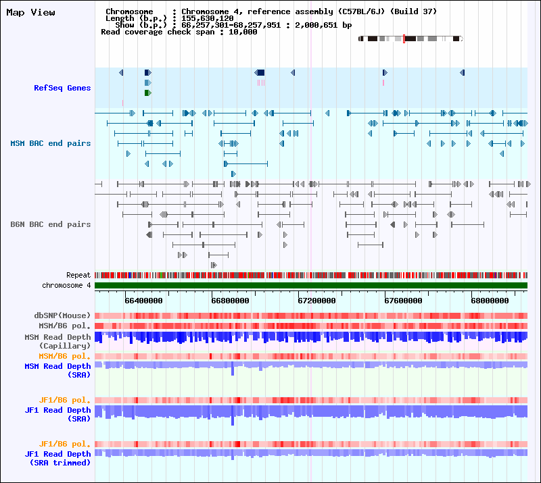Image resolution: width=541 pixels, height=483 pixels.
Task: Click the orange MSM/B6 pol. label
Action: click(64, 356)
